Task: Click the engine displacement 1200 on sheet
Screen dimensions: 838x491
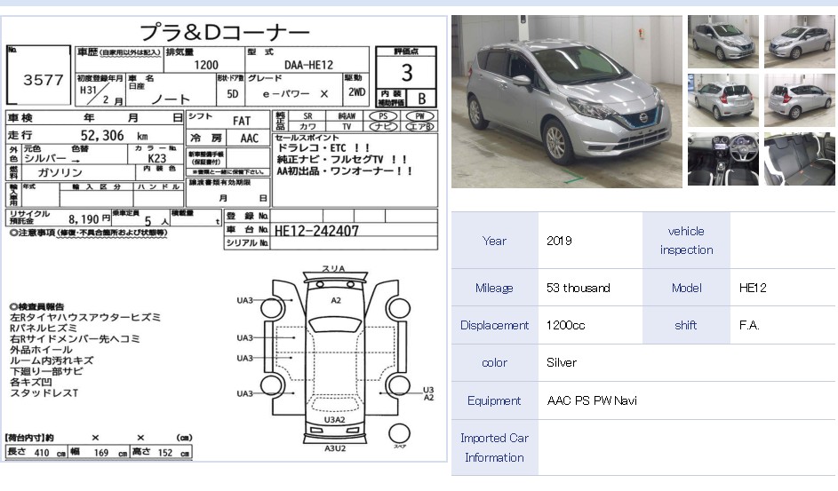Action: (x=206, y=65)
